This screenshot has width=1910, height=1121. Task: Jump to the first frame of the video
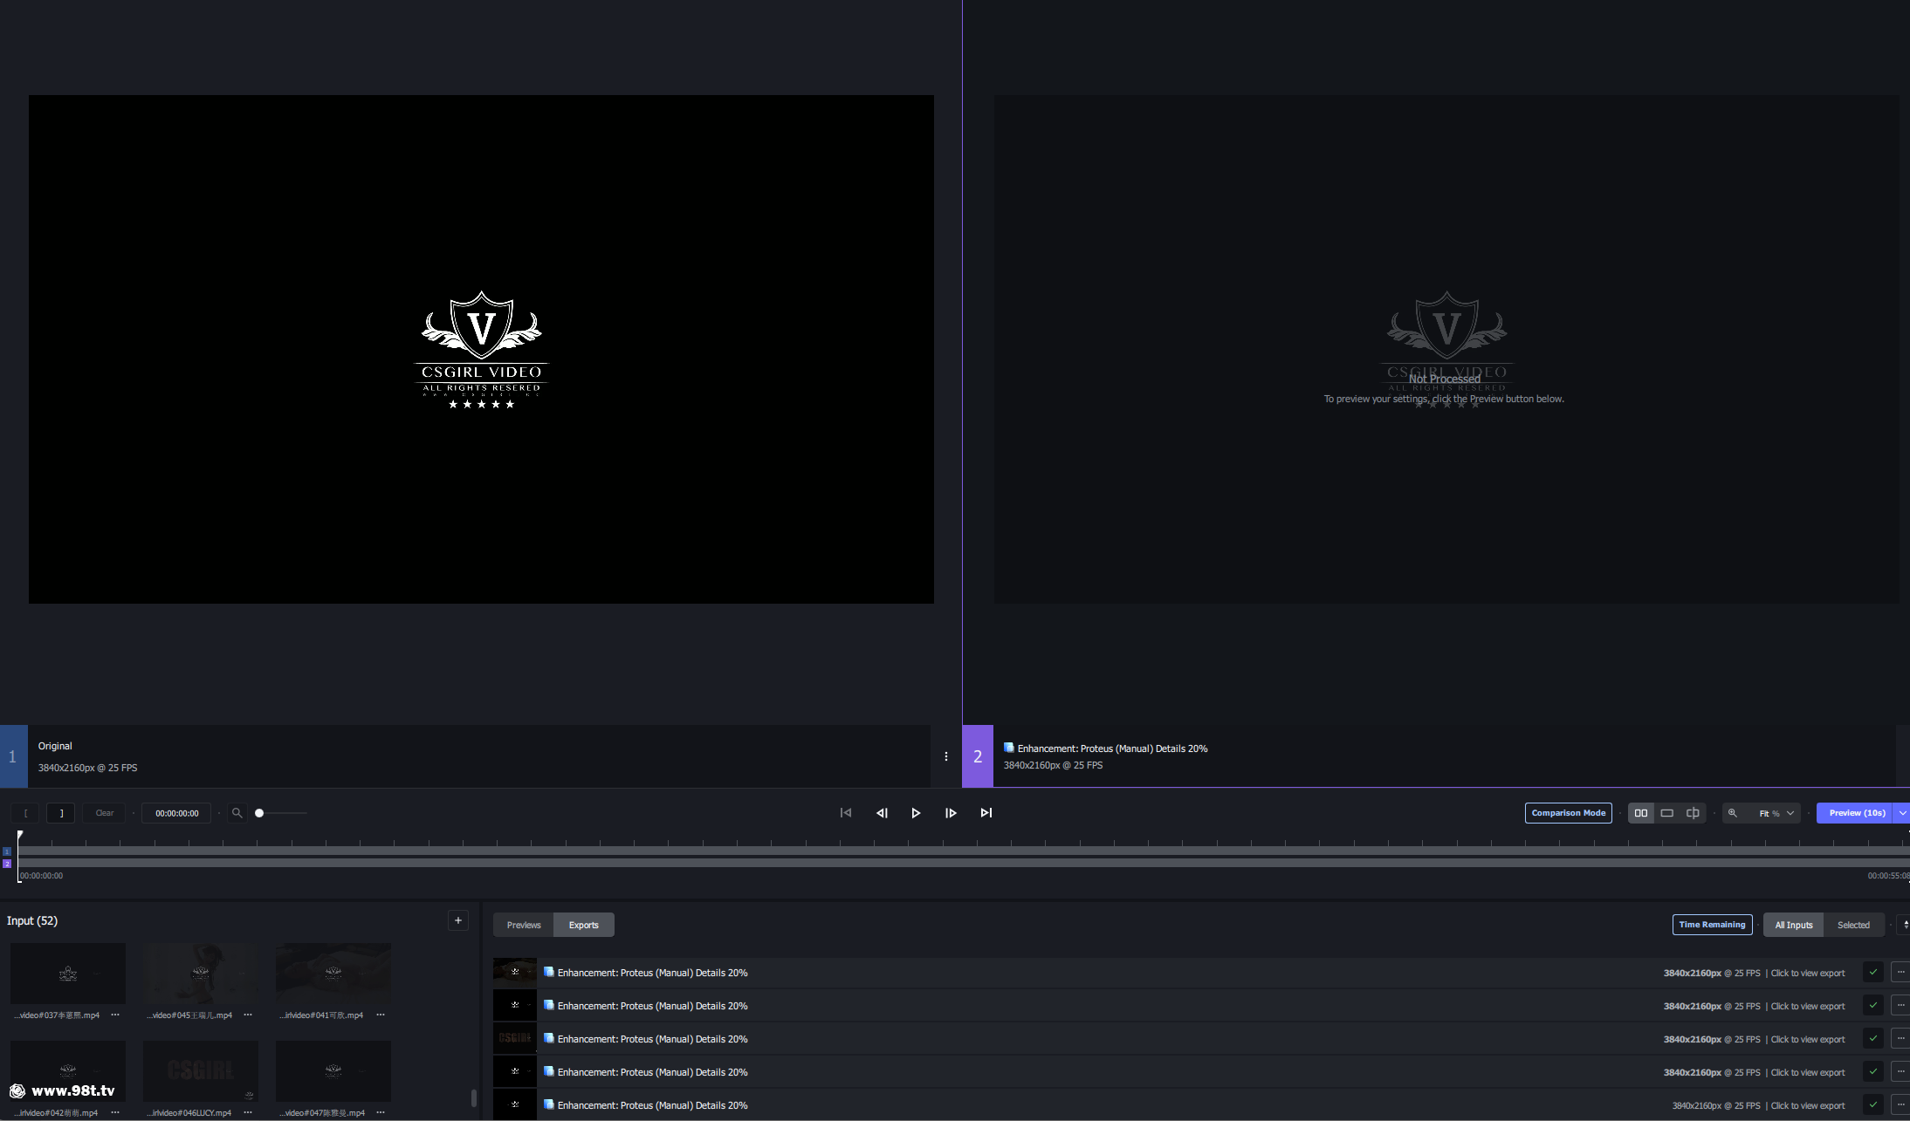point(846,813)
